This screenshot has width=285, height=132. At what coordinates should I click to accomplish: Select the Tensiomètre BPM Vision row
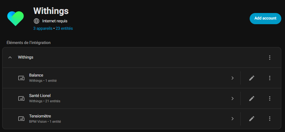pos(124,119)
